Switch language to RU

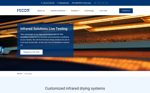(107, 3)
